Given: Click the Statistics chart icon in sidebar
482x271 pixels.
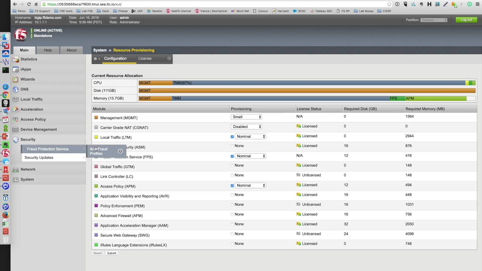Looking at the screenshot, I should (15, 59).
